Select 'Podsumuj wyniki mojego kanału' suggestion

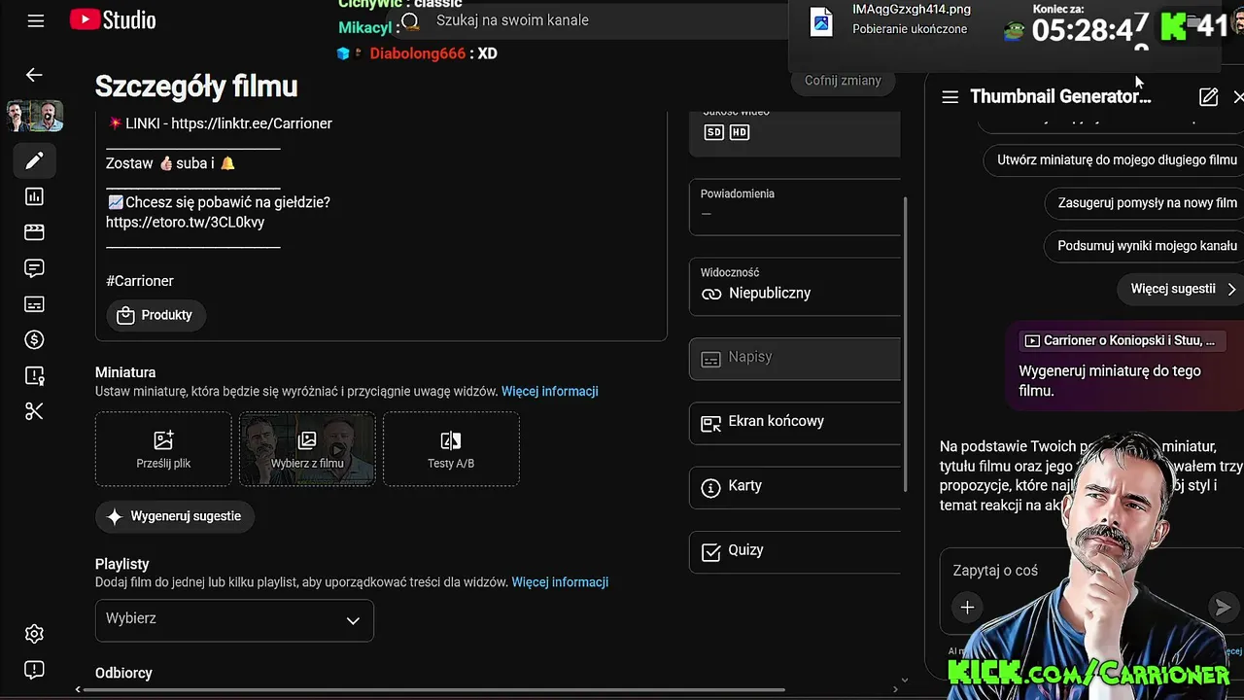coord(1147,246)
